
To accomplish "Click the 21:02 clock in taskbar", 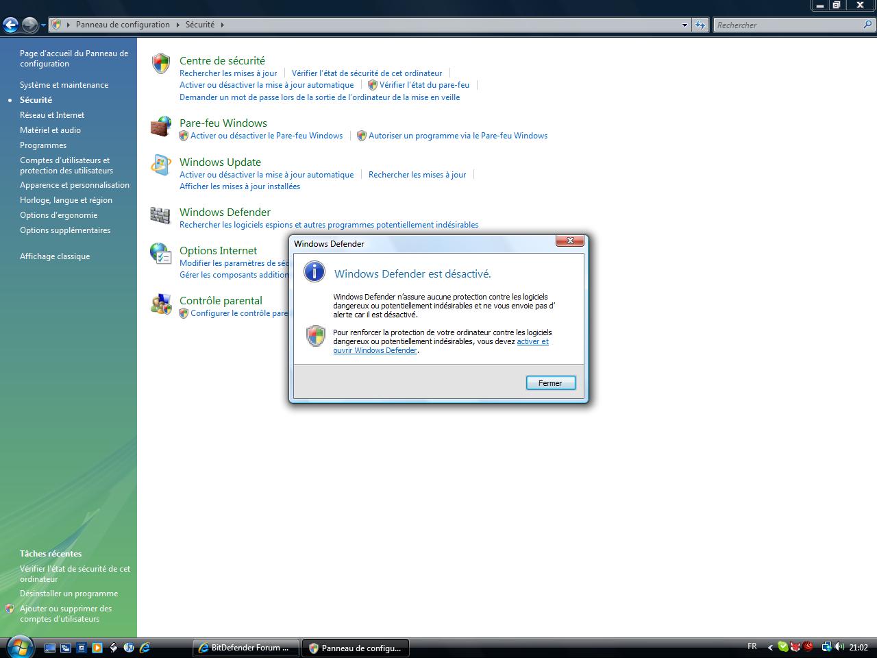I will 859,647.
